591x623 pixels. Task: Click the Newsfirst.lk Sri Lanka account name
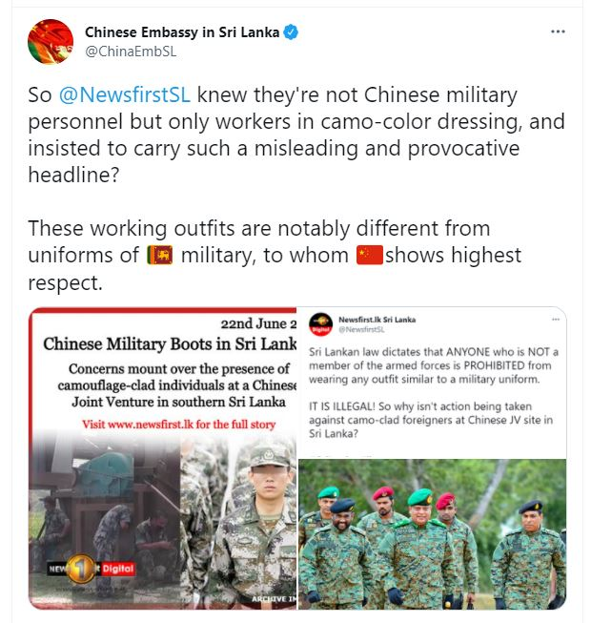(377, 320)
